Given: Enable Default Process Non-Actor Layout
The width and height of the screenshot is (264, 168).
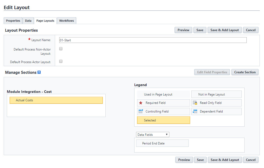Looking at the screenshot, I should (61, 49).
